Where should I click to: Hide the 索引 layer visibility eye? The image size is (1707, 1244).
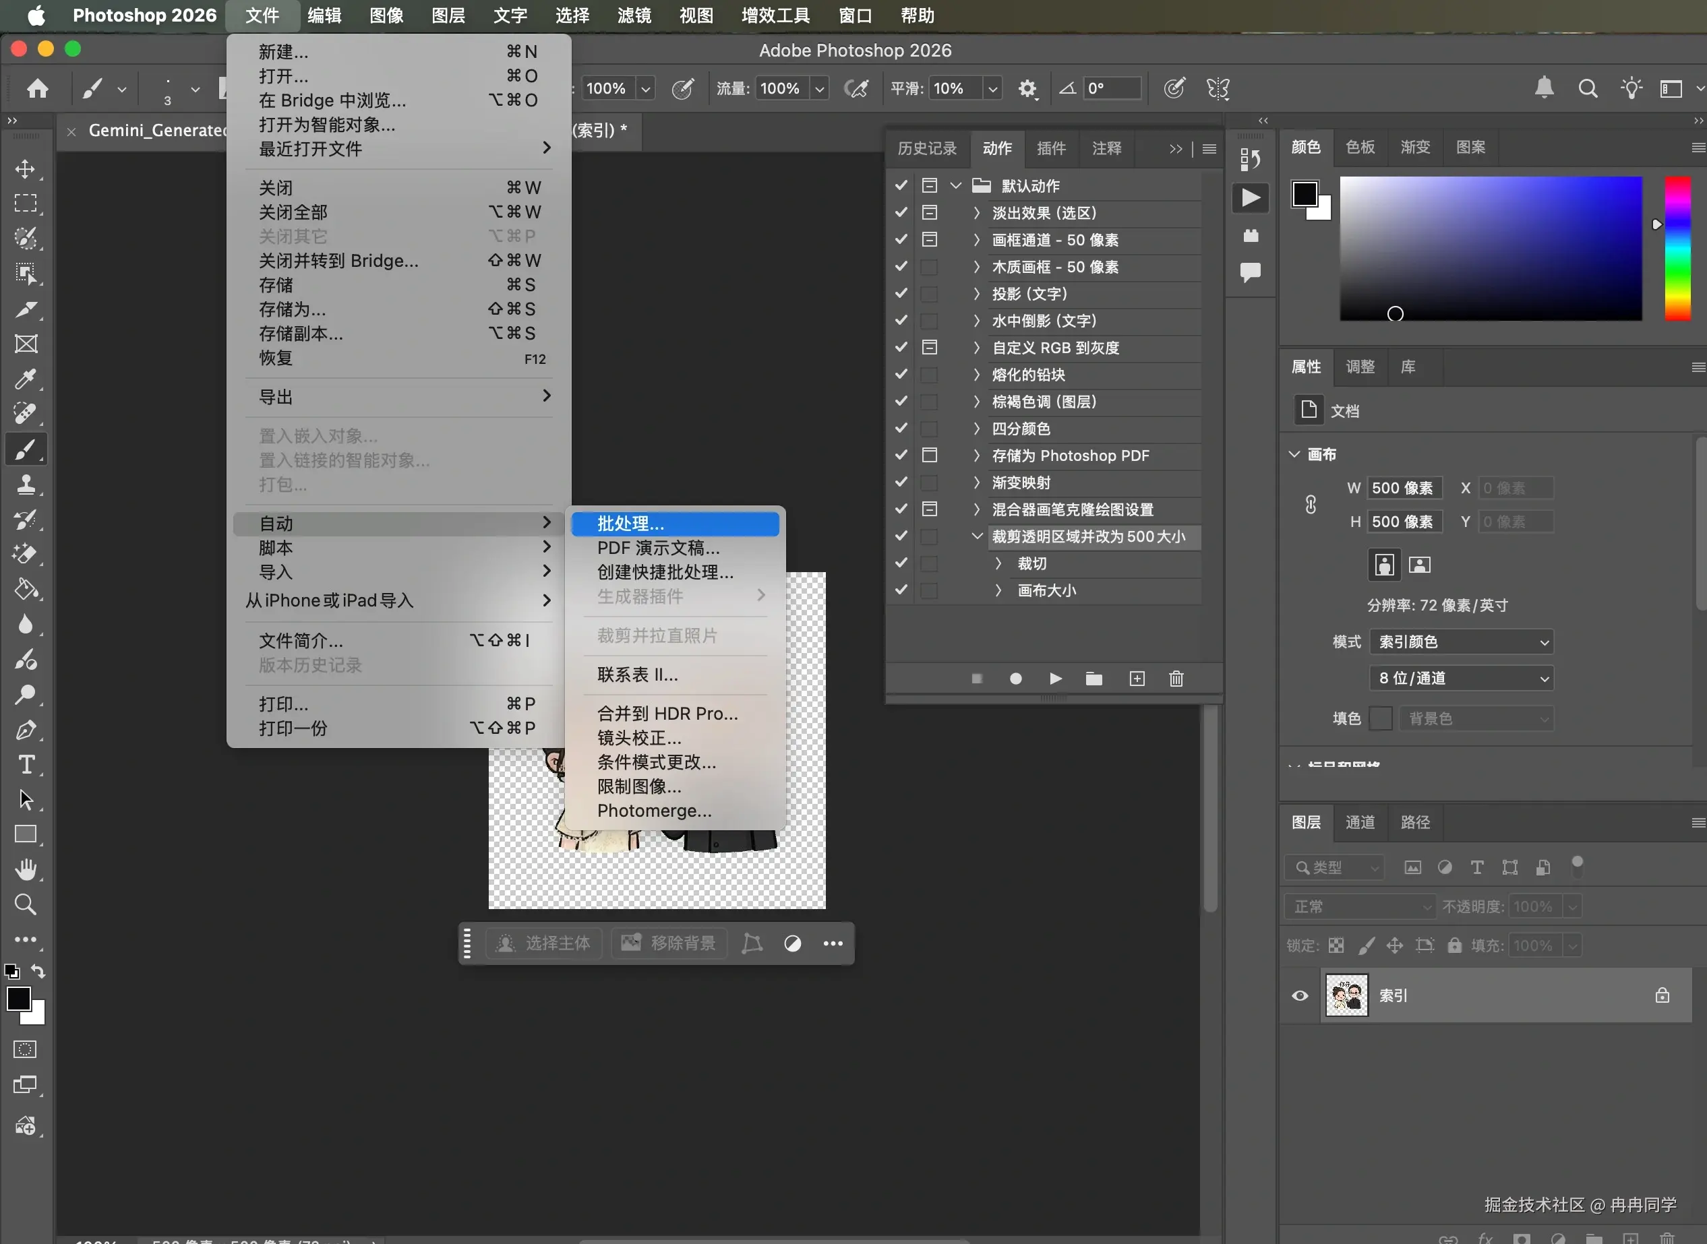[1299, 995]
